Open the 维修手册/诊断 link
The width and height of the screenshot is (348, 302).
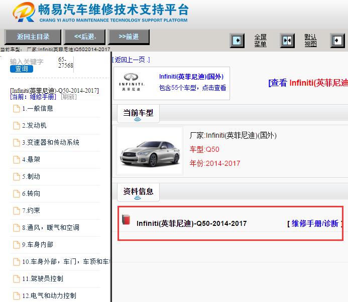pyautogui.click(x=315, y=223)
